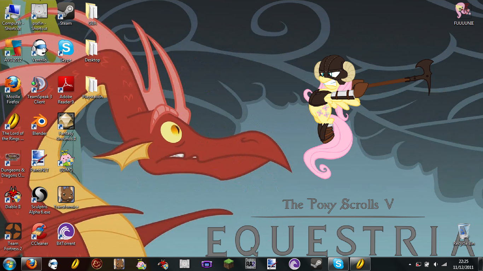Select the GDMO desktop shortcut

(66, 161)
